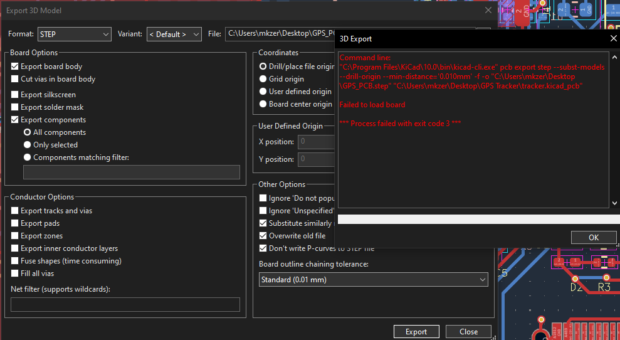Select the Board center origin option
Screen dimensions: 620x340
pos(263,104)
